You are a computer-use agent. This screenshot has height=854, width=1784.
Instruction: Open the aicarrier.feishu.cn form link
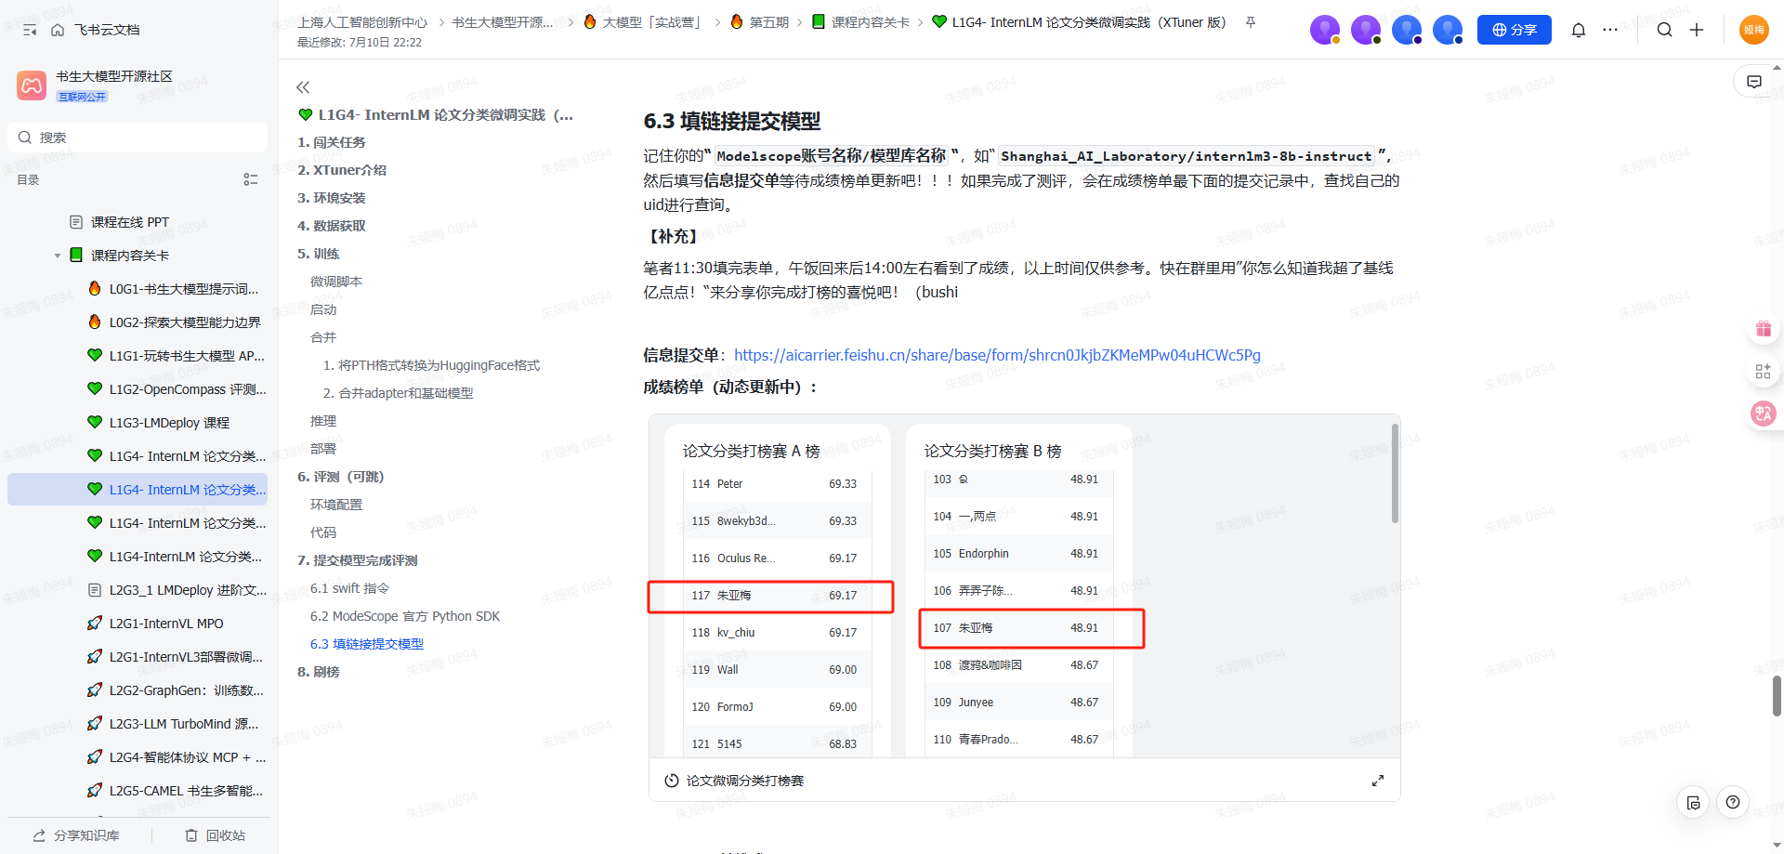coord(997,355)
